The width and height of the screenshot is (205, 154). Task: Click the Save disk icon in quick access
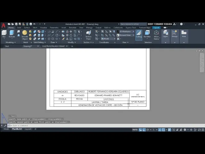(x=16, y=24)
